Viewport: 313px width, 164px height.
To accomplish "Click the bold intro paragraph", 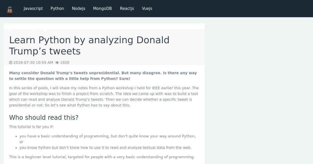I will coord(103,76).
